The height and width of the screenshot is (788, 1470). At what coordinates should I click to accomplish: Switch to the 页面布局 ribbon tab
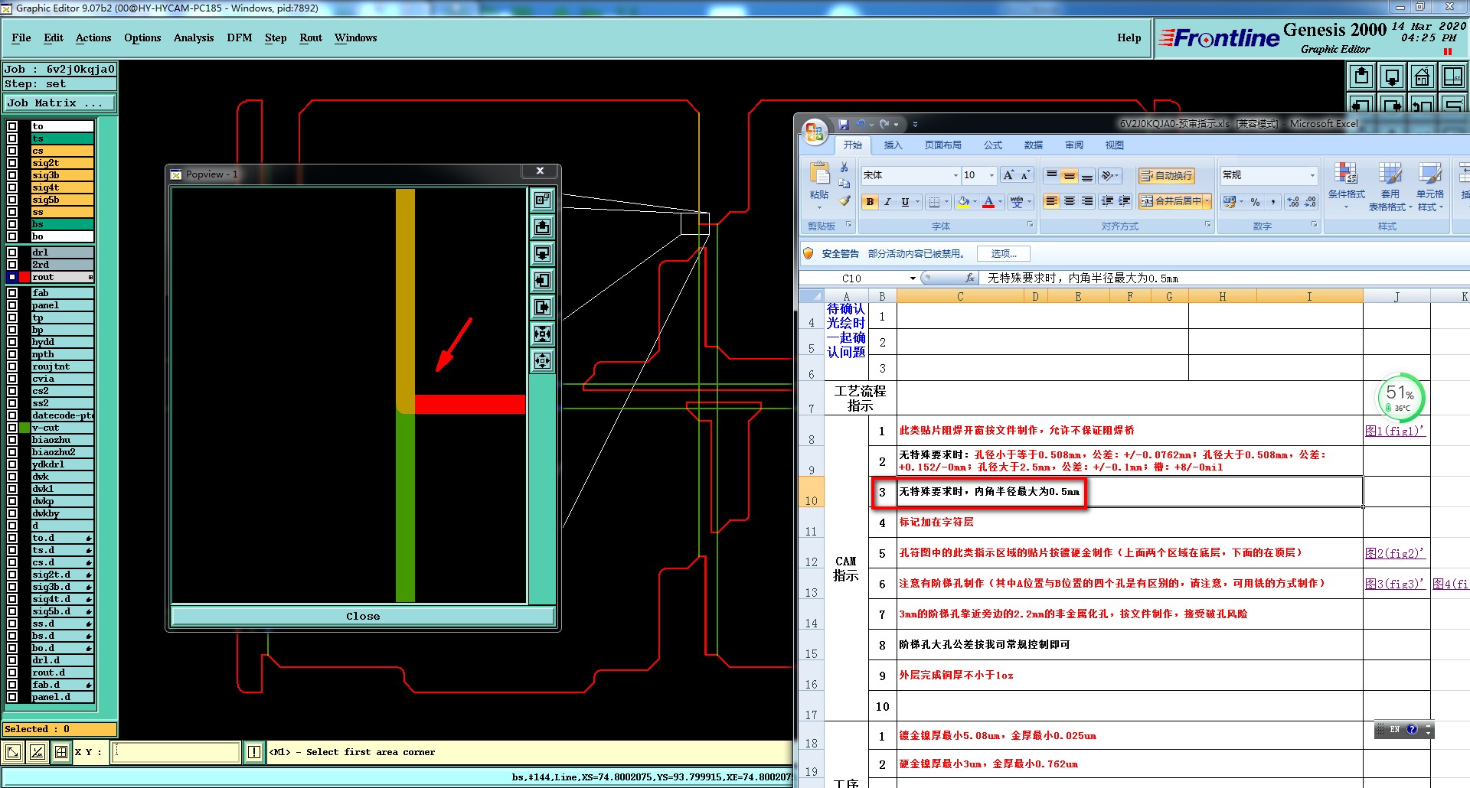942,145
